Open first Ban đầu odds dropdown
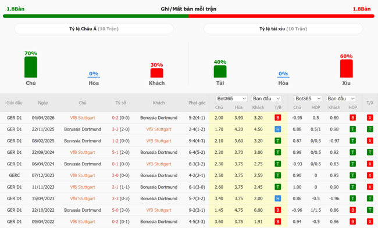 click(x=266, y=99)
